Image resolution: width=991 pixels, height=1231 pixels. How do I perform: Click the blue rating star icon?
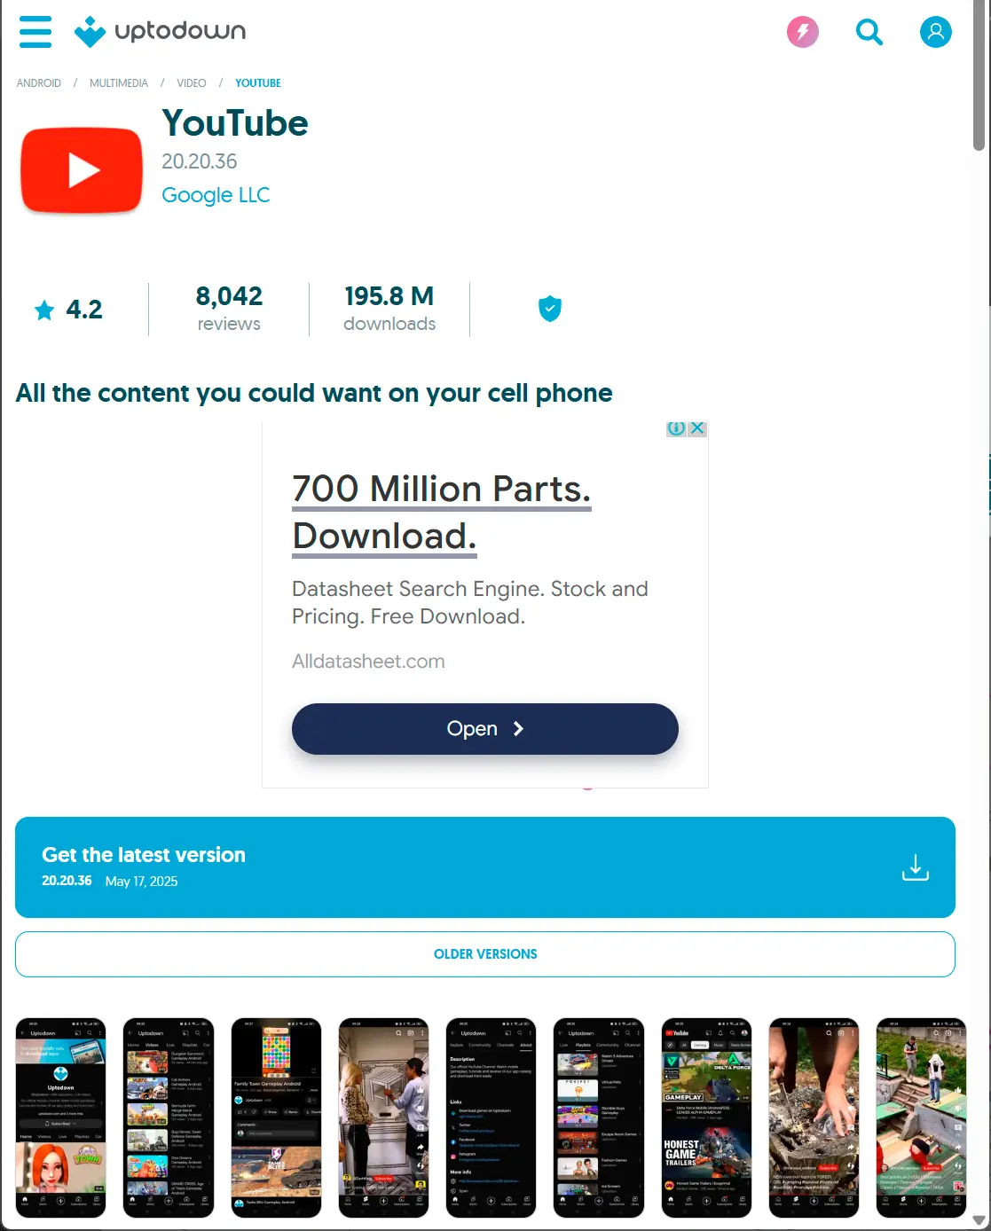(x=44, y=310)
